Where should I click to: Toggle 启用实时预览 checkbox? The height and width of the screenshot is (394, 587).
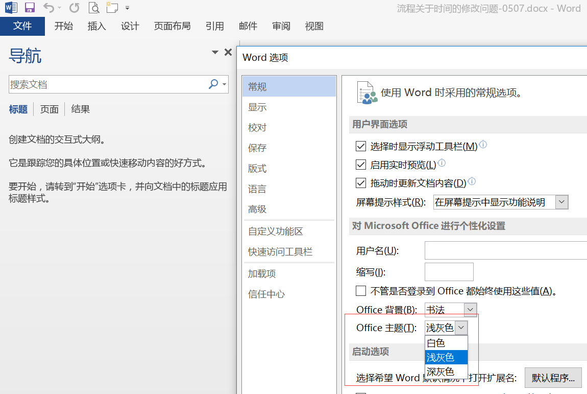coord(361,165)
